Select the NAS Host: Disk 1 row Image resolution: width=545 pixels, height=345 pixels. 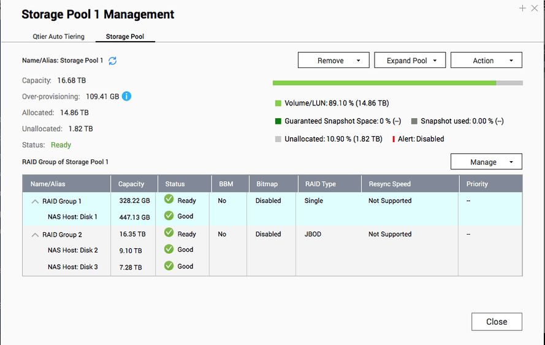click(x=272, y=217)
